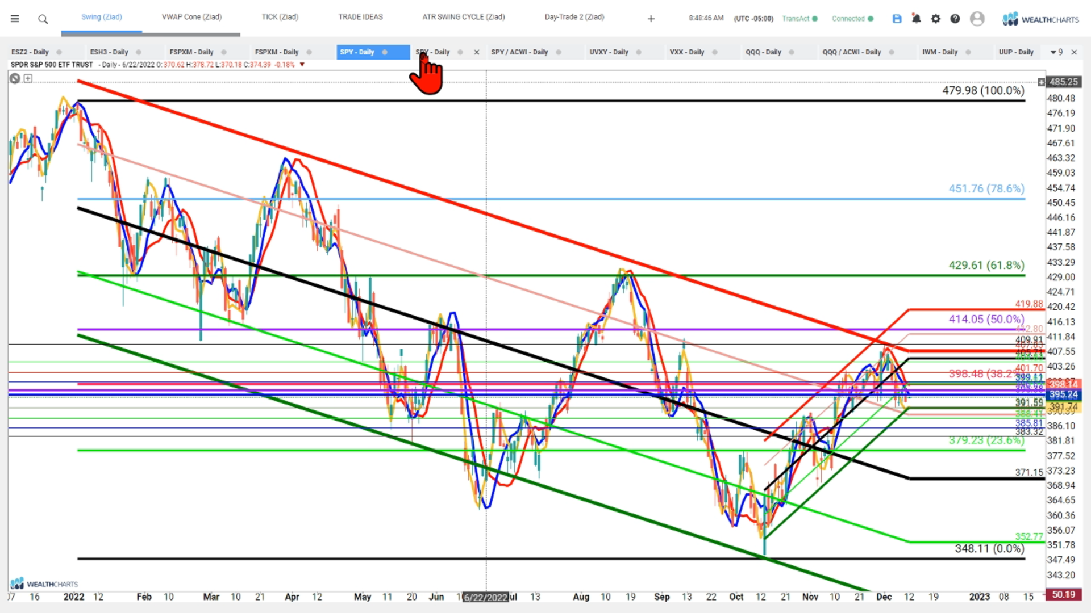Screen dimensions: 1091x613
Task: Select VXX - Daily chart tab
Action: tap(687, 52)
